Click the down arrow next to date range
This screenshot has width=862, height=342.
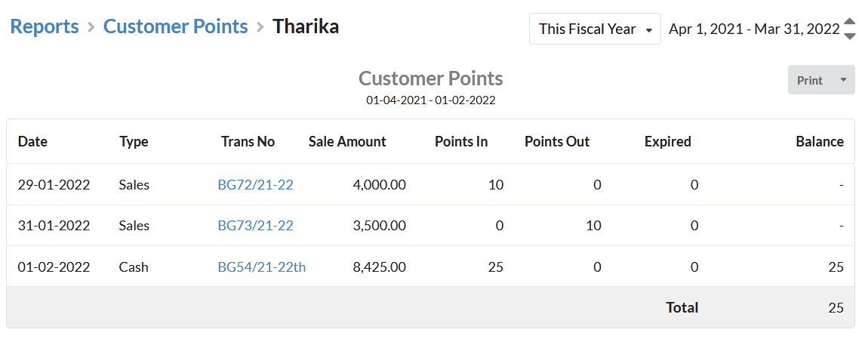[849, 35]
